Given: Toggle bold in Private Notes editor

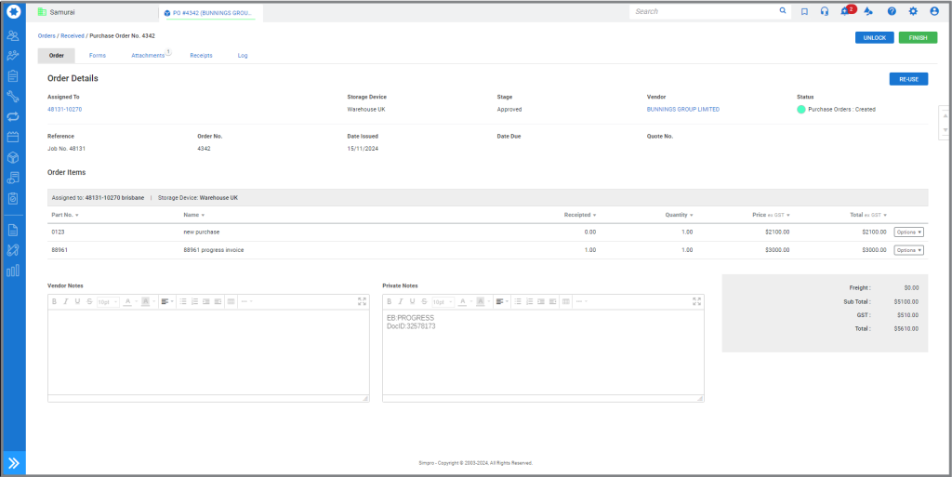Looking at the screenshot, I should click(389, 301).
